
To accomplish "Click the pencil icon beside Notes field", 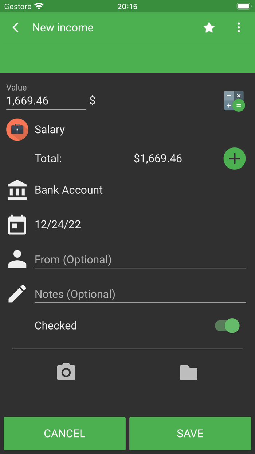I will click(17, 293).
